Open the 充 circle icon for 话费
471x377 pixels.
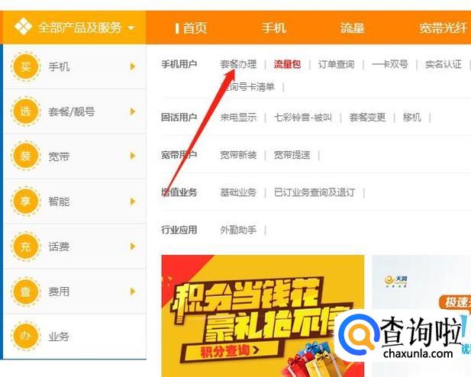click(25, 246)
